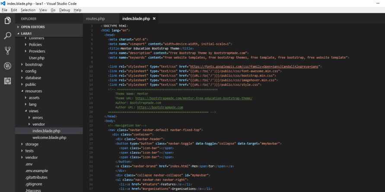The width and height of the screenshot is (385, 192).
Task: Collapse the LARA1 project folder
Action: tap(27, 33)
